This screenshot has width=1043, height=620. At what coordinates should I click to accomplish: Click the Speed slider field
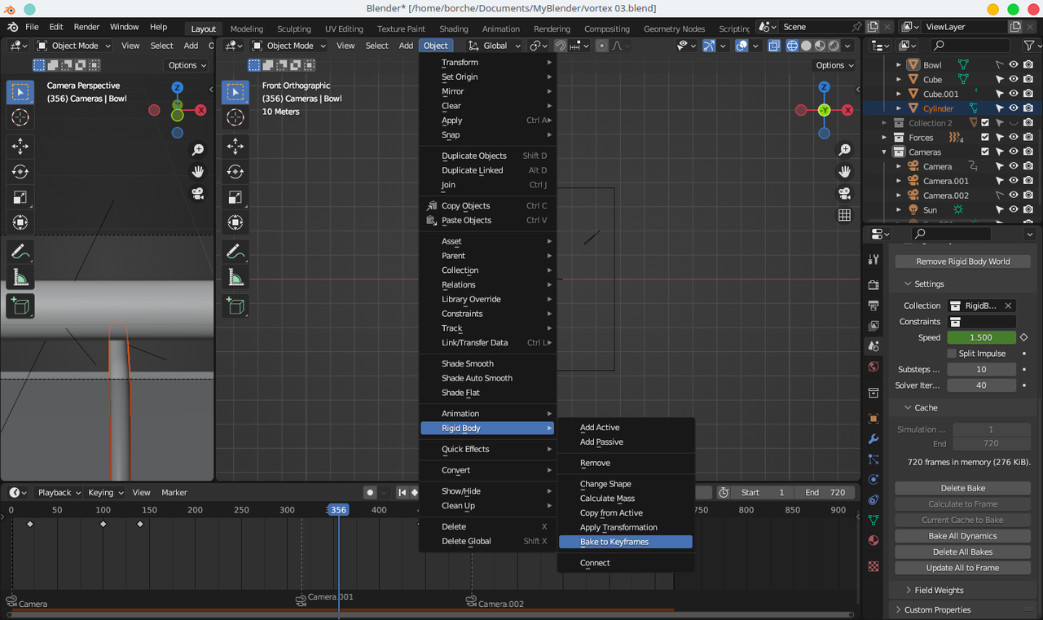(x=981, y=337)
